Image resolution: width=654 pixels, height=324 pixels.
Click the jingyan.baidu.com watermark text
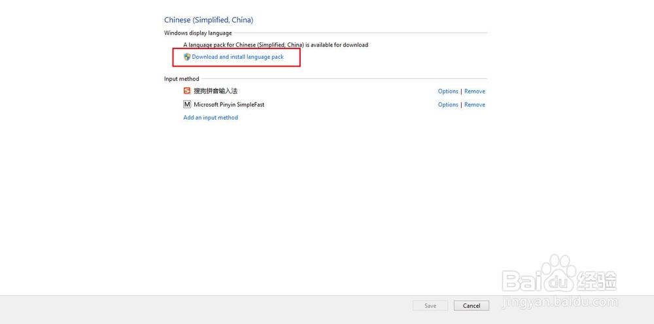click(559, 302)
